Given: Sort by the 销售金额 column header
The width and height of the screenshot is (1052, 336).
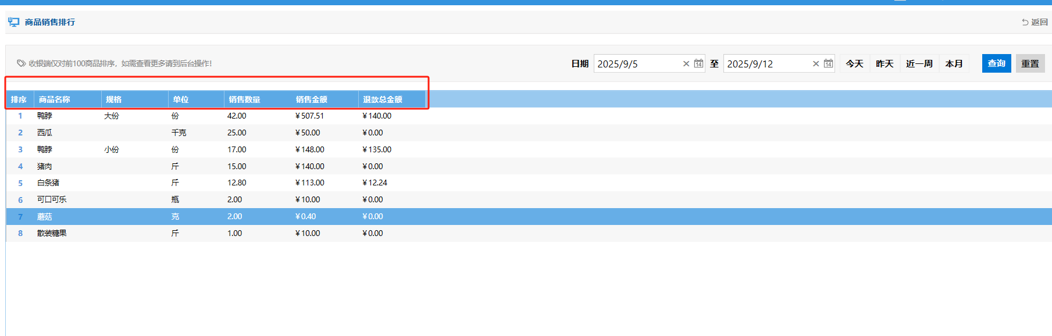Looking at the screenshot, I should (x=312, y=99).
